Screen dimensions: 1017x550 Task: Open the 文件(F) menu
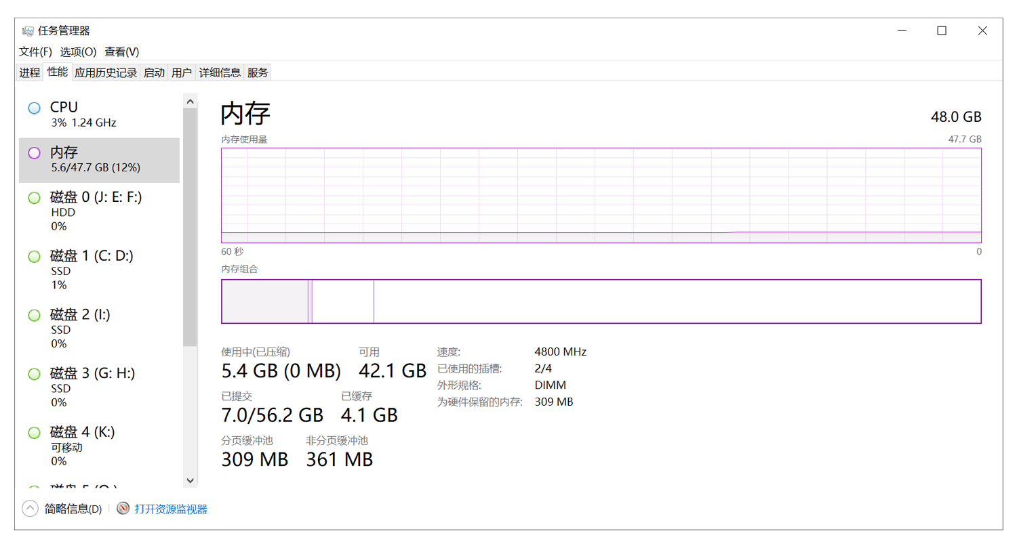(x=35, y=52)
